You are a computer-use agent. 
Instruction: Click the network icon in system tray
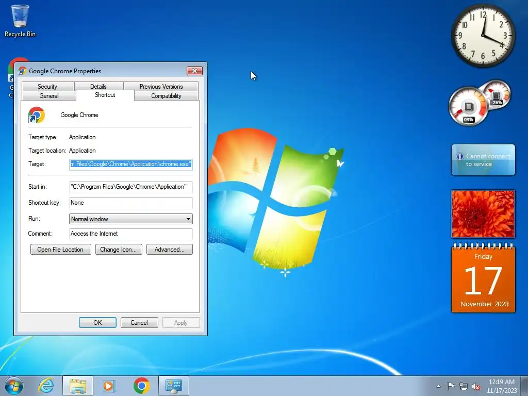tap(464, 386)
